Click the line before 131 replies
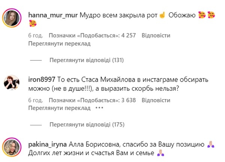This screenshot has height=162, width=225. [36, 60]
